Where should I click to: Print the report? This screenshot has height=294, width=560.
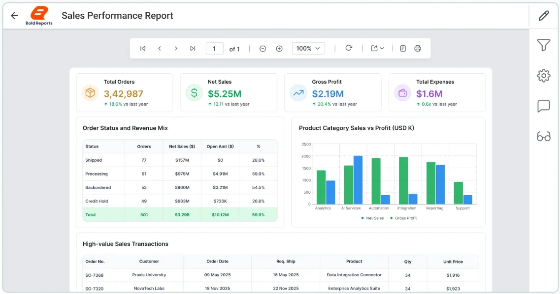pos(418,49)
